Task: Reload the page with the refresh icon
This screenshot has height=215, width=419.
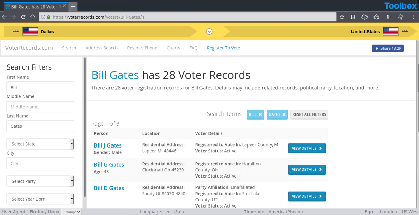Action: 23,17
